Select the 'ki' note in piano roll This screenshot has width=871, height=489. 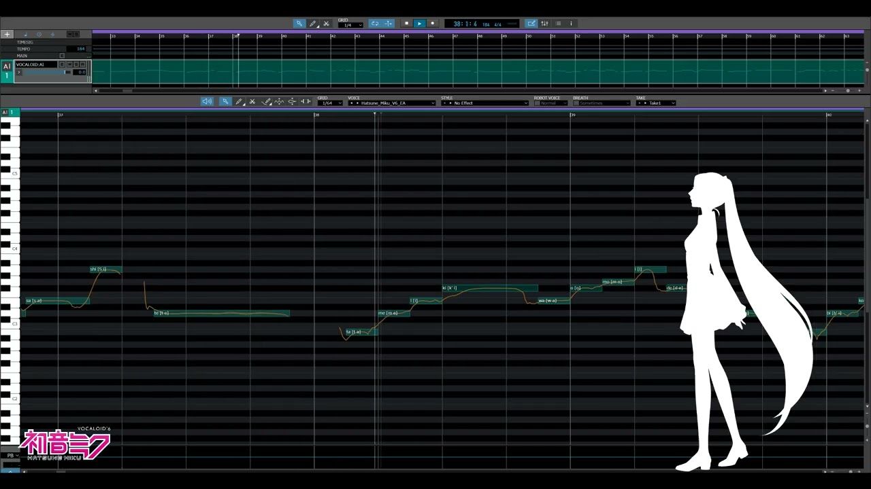click(490, 289)
